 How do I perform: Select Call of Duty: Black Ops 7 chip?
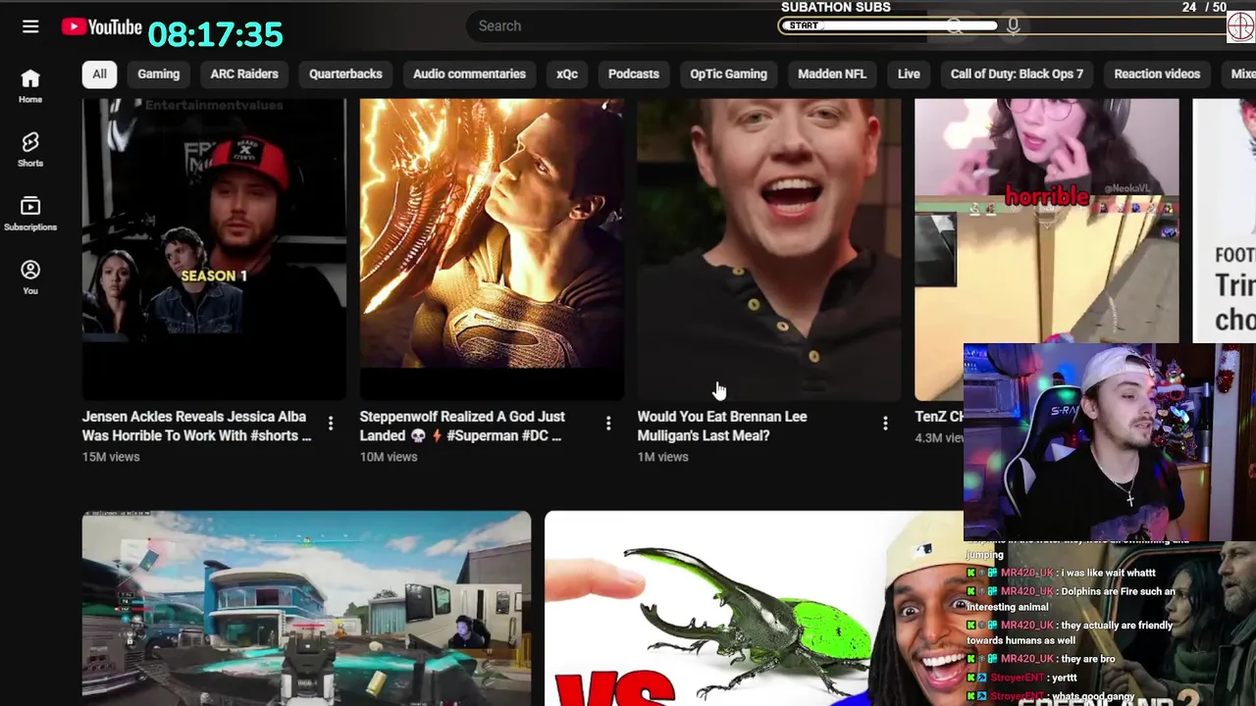click(x=1017, y=74)
